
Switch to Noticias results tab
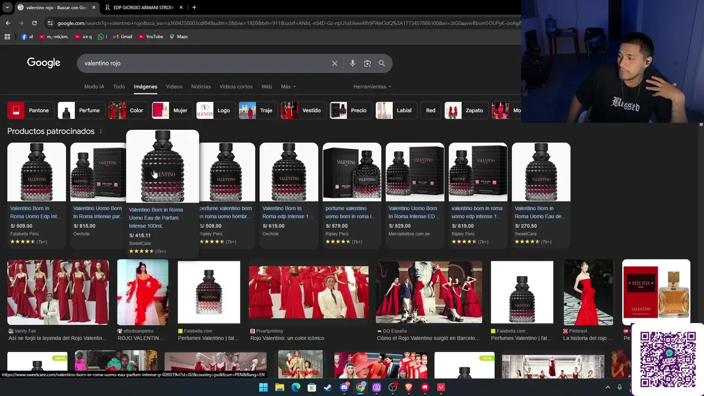click(x=201, y=86)
